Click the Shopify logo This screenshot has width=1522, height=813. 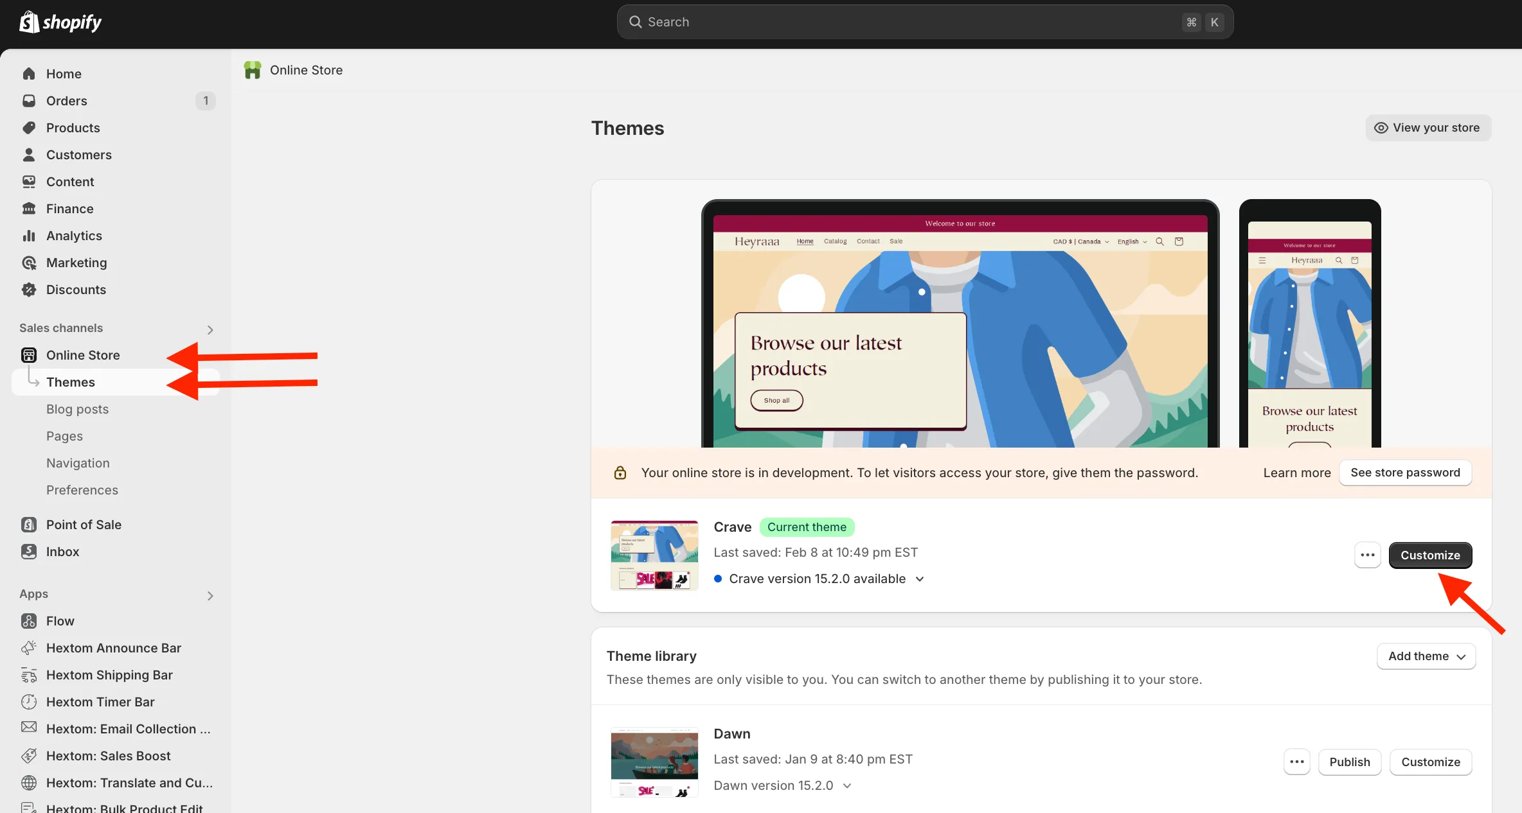60,22
